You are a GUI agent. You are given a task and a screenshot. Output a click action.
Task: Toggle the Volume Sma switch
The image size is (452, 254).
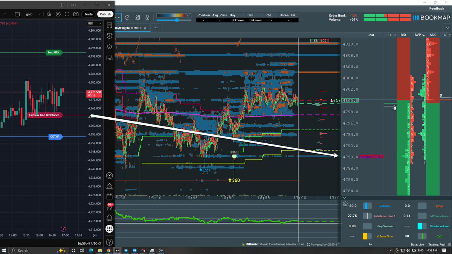coord(367,236)
